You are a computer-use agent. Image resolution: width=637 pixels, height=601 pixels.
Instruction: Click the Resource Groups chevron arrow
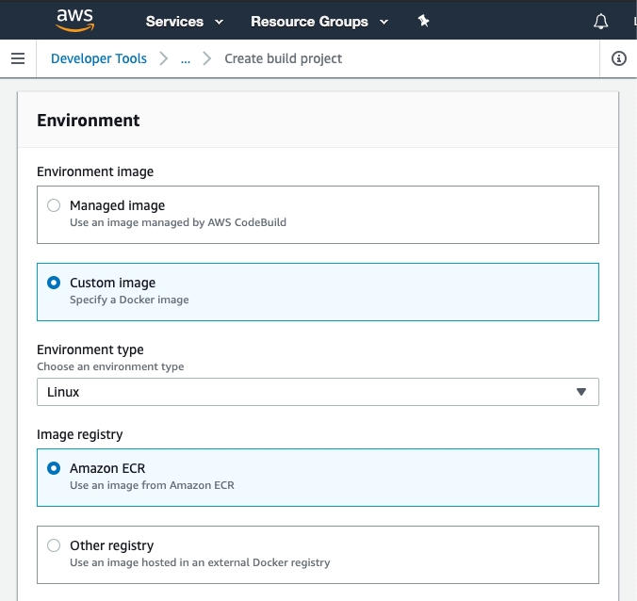point(384,22)
